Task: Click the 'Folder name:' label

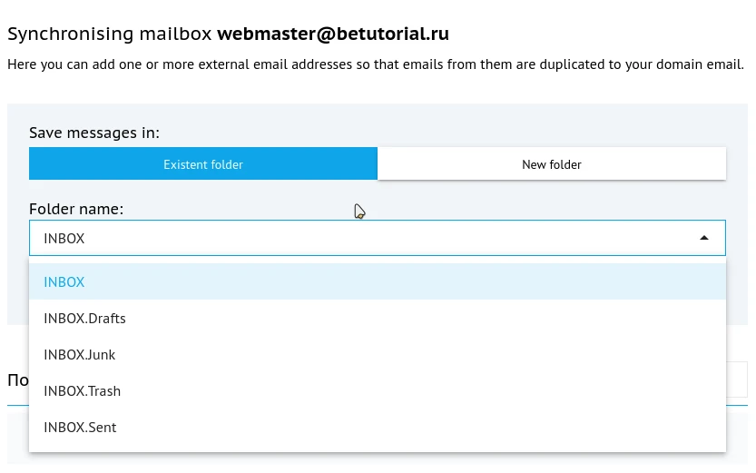Action: pyautogui.click(x=76, y=209)
